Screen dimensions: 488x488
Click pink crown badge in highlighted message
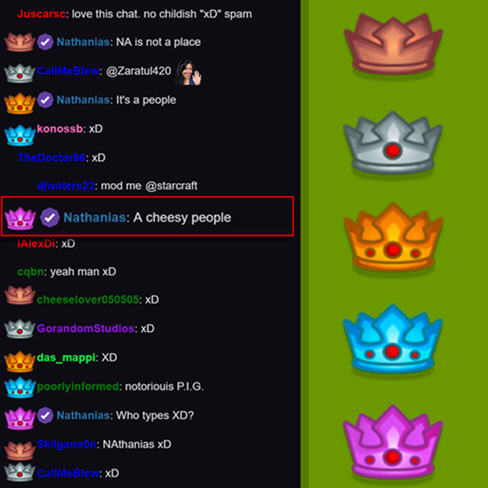20,219
